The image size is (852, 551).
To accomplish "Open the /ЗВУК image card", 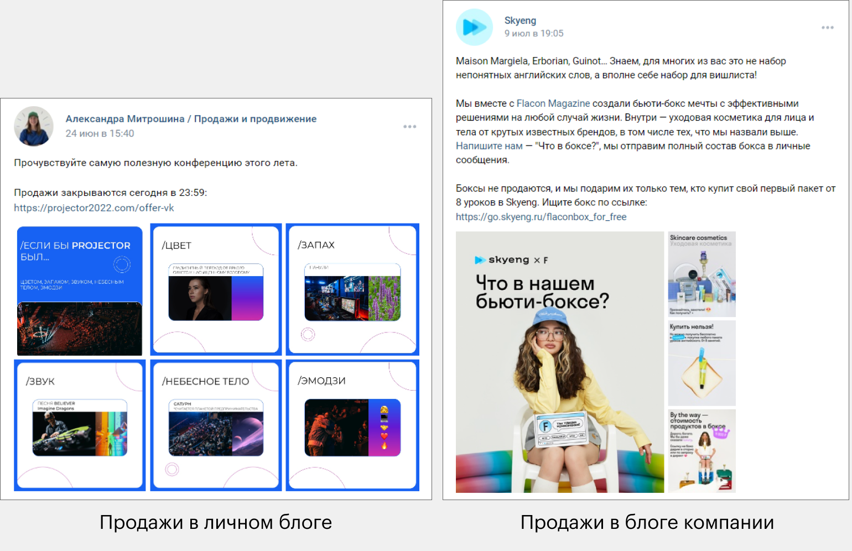I will click(x=80, y=425).
